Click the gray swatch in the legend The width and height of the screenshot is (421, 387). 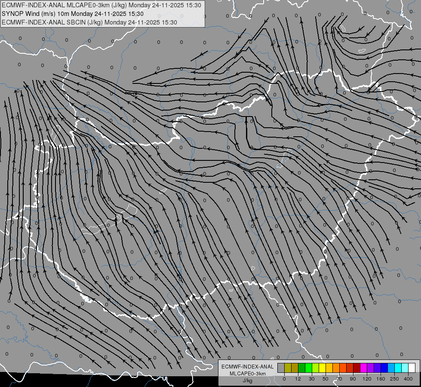point(281,368)
